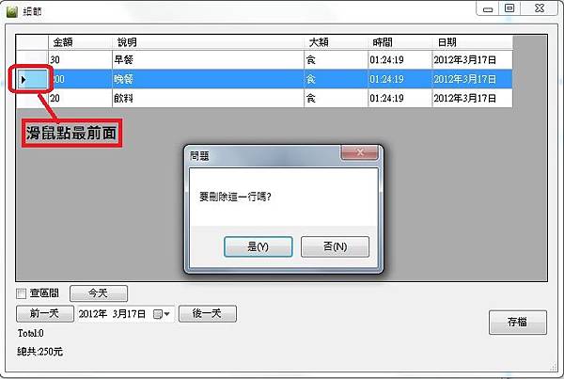
Task: Click the 今天 button
Action: click(x=99, y=293)
